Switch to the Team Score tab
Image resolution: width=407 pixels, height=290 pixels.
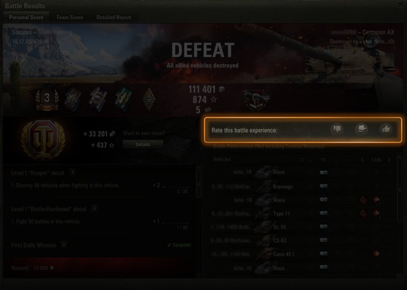[x=69, y=17]
